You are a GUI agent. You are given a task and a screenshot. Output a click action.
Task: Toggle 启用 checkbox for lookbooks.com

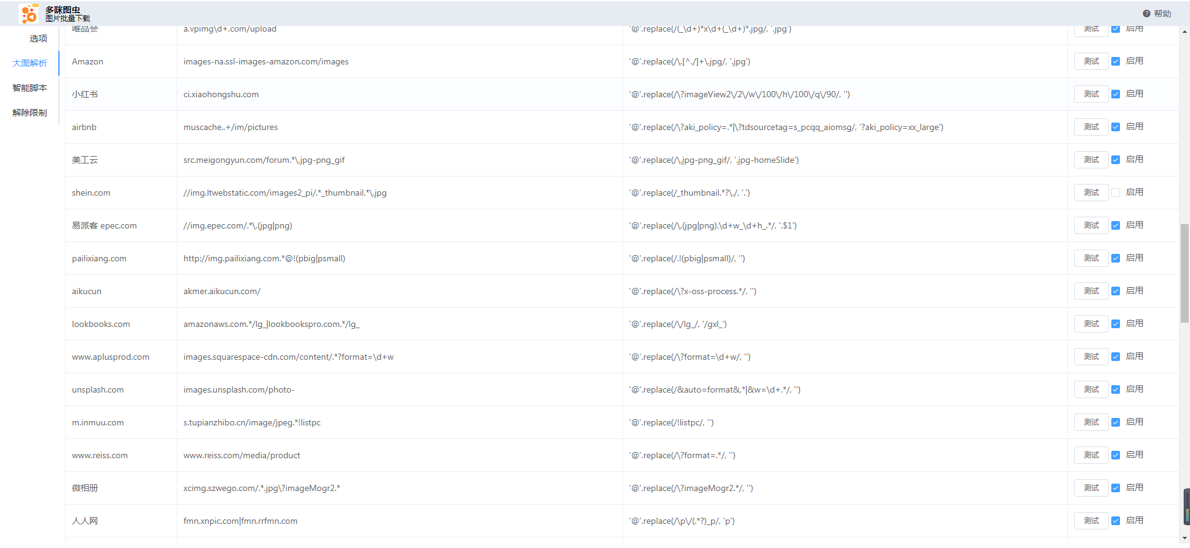click(x=1116, y=324)
